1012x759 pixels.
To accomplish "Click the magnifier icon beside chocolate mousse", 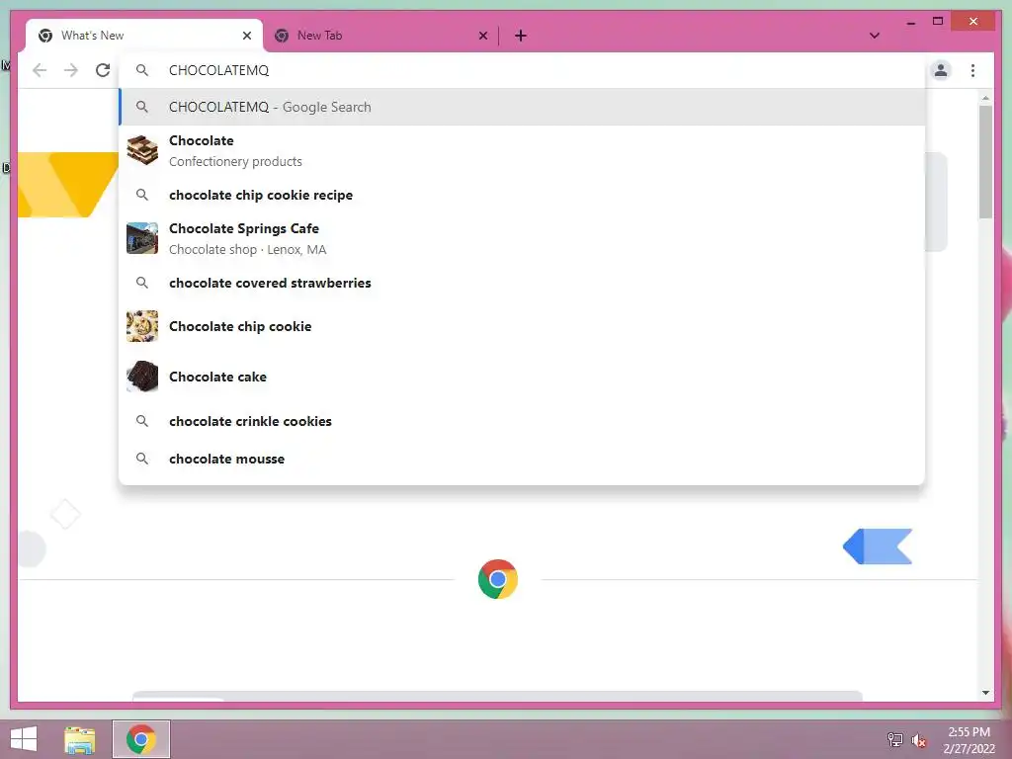I will [142, 459].
